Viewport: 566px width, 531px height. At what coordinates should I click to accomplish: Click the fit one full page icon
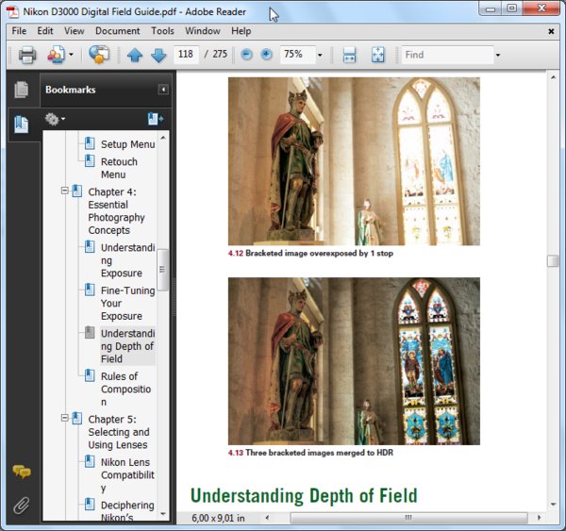click(377, 55)
